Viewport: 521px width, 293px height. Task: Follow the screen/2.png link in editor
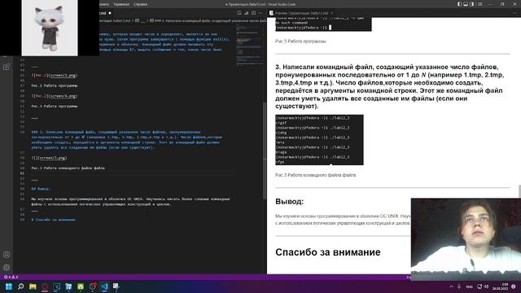[63, 76]
